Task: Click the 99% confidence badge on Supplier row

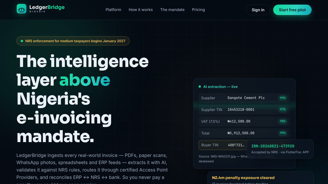Action: 283,98
